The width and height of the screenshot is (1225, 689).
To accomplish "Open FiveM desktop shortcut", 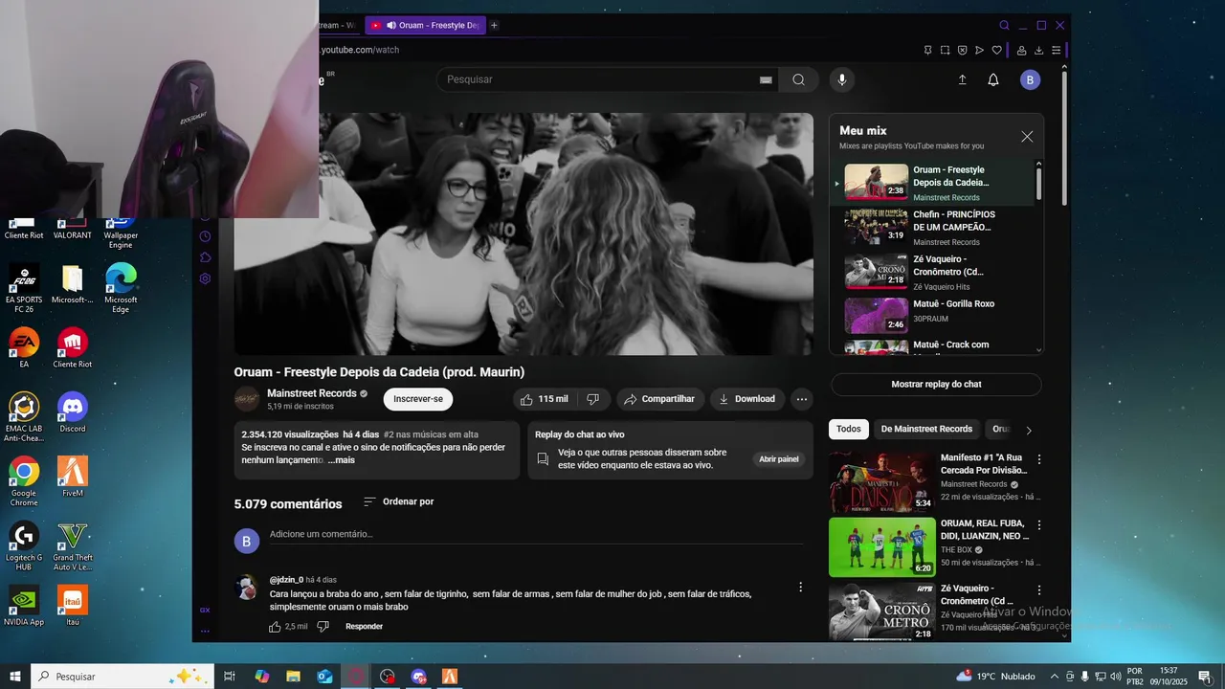I will 73,477.
